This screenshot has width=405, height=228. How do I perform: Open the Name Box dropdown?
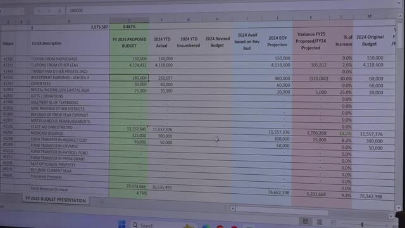22,11
